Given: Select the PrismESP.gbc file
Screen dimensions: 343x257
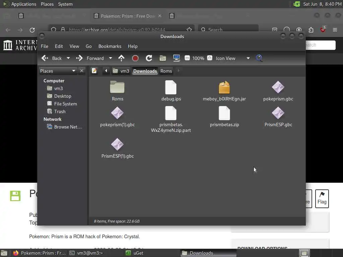Looking at the screenshot, I should click(278, 113).
